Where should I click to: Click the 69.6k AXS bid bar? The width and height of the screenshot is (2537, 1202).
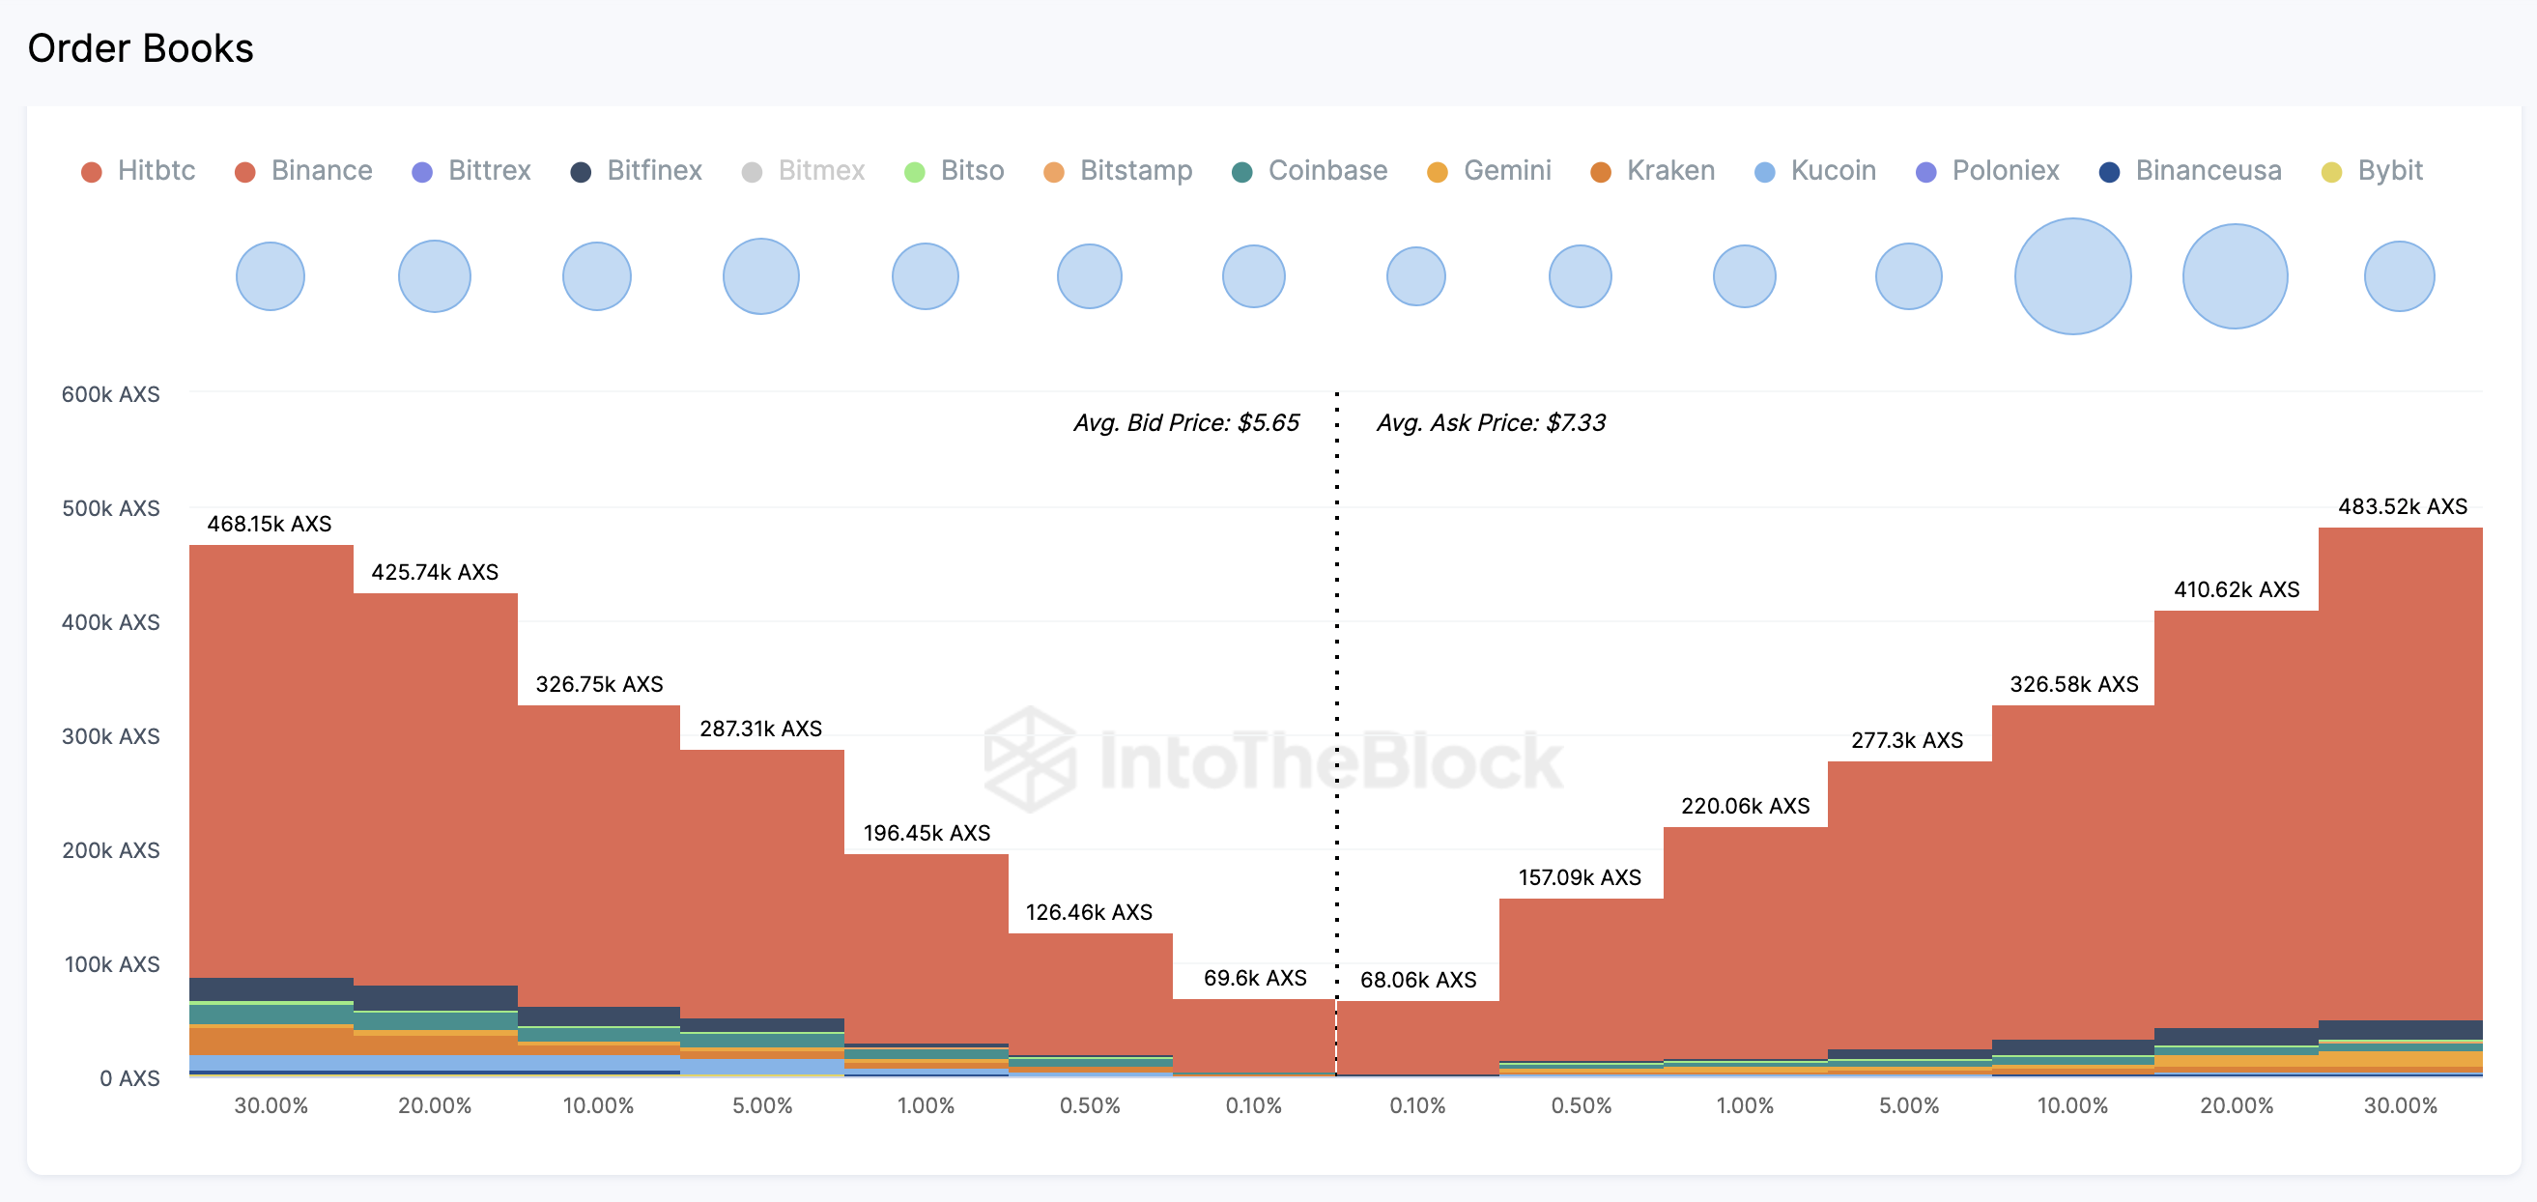pyautogui.click(x=1254, y=1035)
